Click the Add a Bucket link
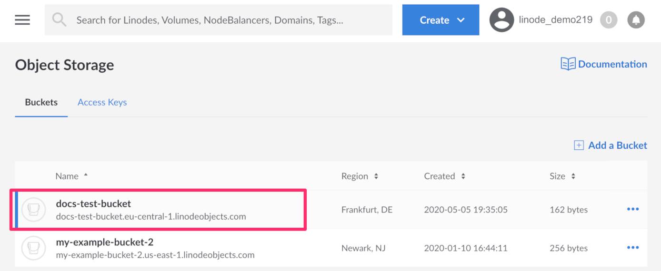The height and width of the screenshot is (271, 661). (x=611, y=145)
